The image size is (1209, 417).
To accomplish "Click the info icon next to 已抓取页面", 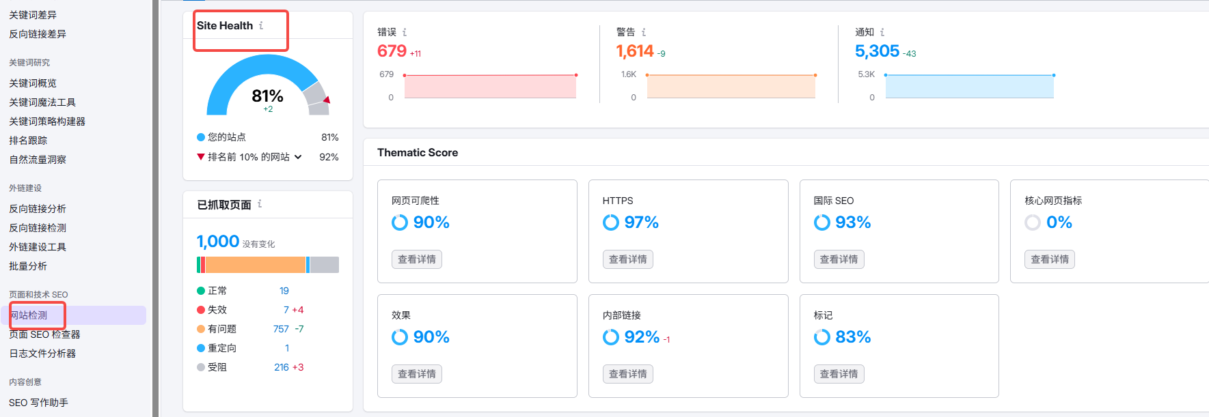I will (260, 204).
